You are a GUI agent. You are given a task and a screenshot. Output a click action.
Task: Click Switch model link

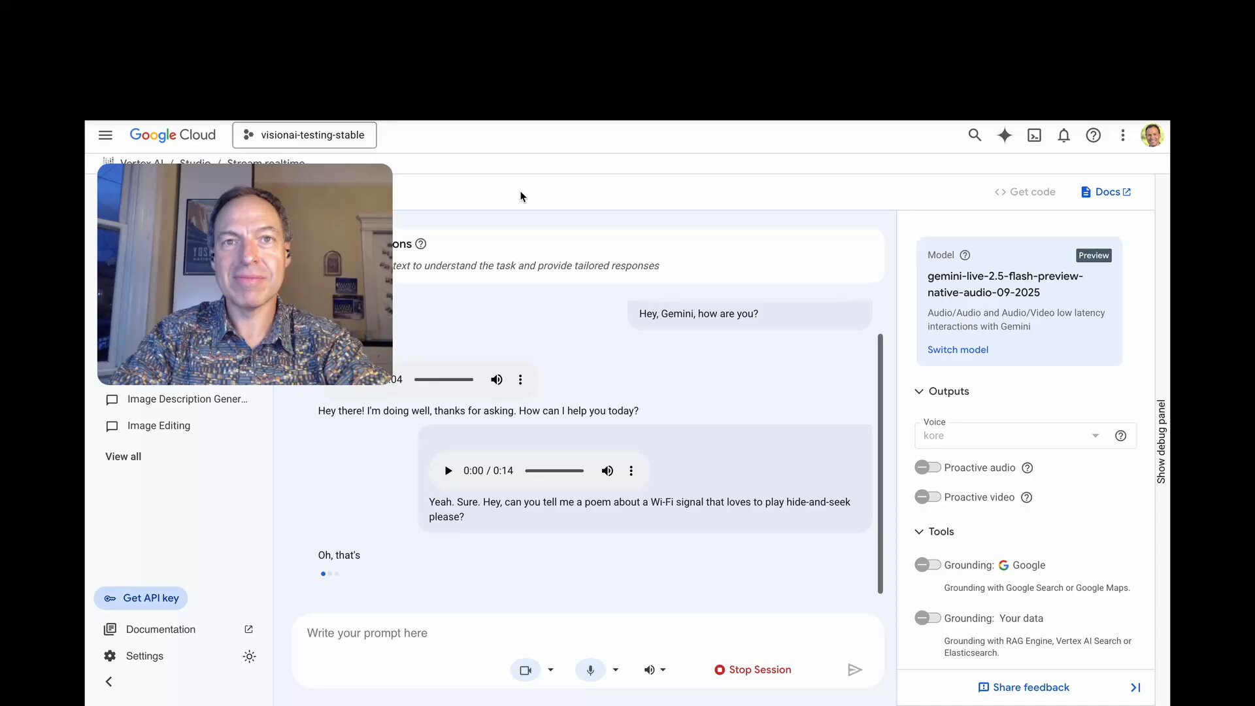coord(958,350)
